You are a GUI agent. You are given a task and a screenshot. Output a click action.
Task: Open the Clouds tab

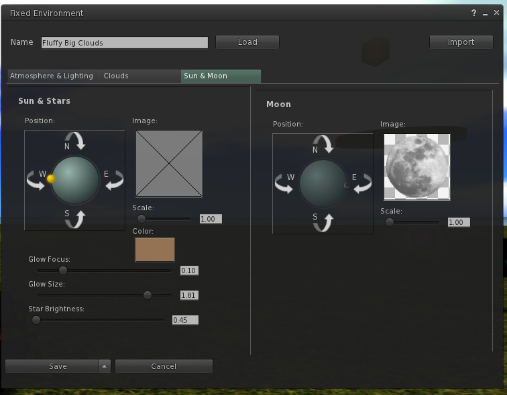pyautogui.click(x=116, y=76)
